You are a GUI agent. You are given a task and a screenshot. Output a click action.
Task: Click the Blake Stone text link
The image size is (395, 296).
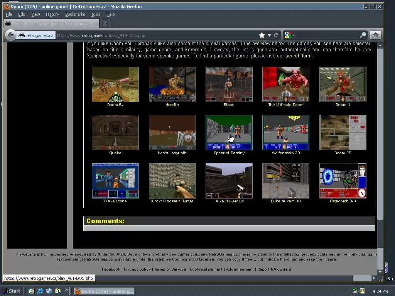(115, 201)
